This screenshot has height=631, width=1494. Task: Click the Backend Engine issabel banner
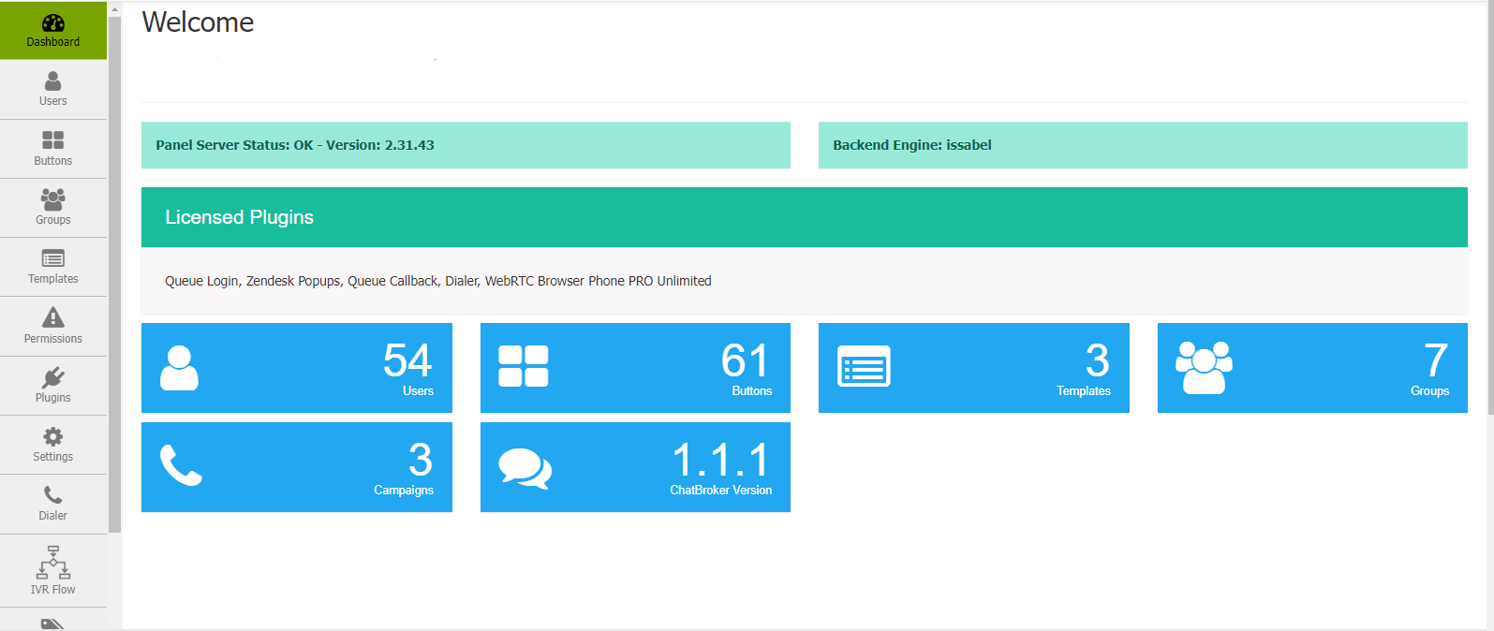point(1143,145)
